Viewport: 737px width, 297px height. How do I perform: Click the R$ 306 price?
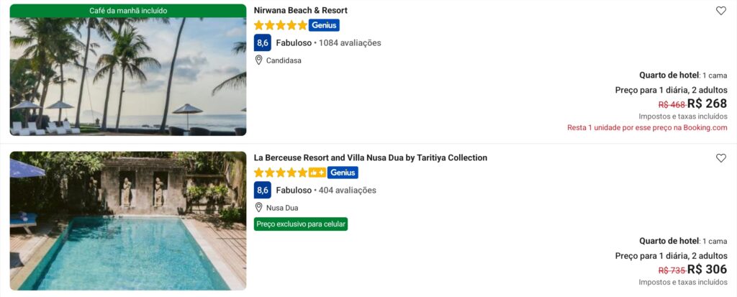pyautogui.click(x=707, y=270)
